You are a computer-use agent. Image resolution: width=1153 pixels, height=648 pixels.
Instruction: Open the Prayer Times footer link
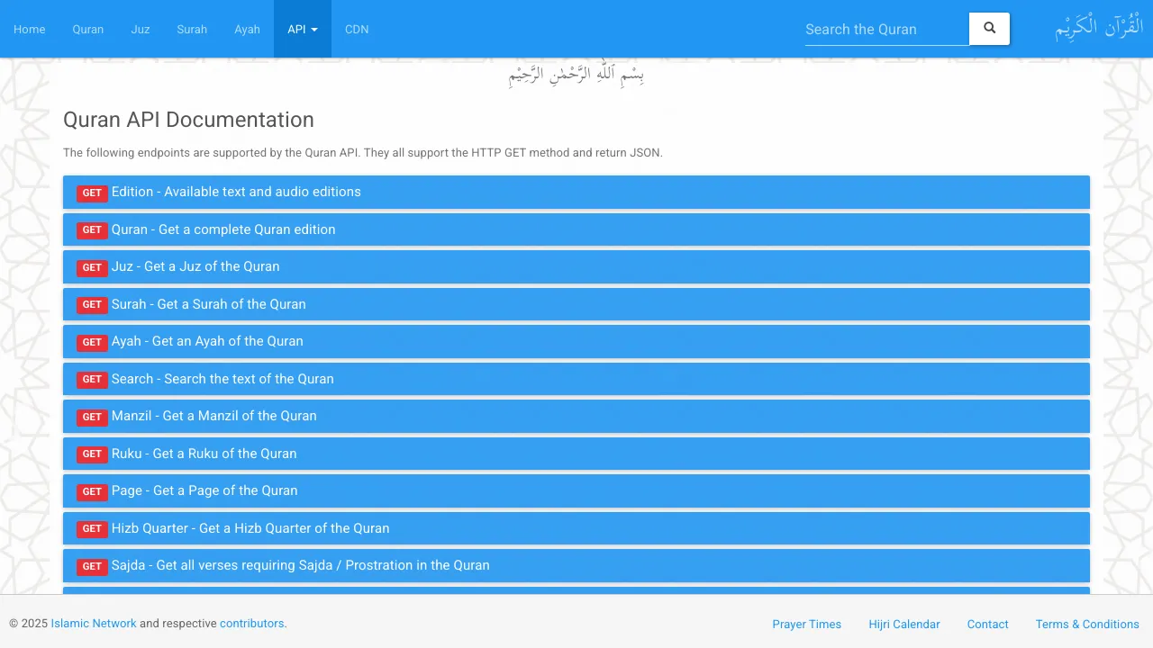click(806, 624)
